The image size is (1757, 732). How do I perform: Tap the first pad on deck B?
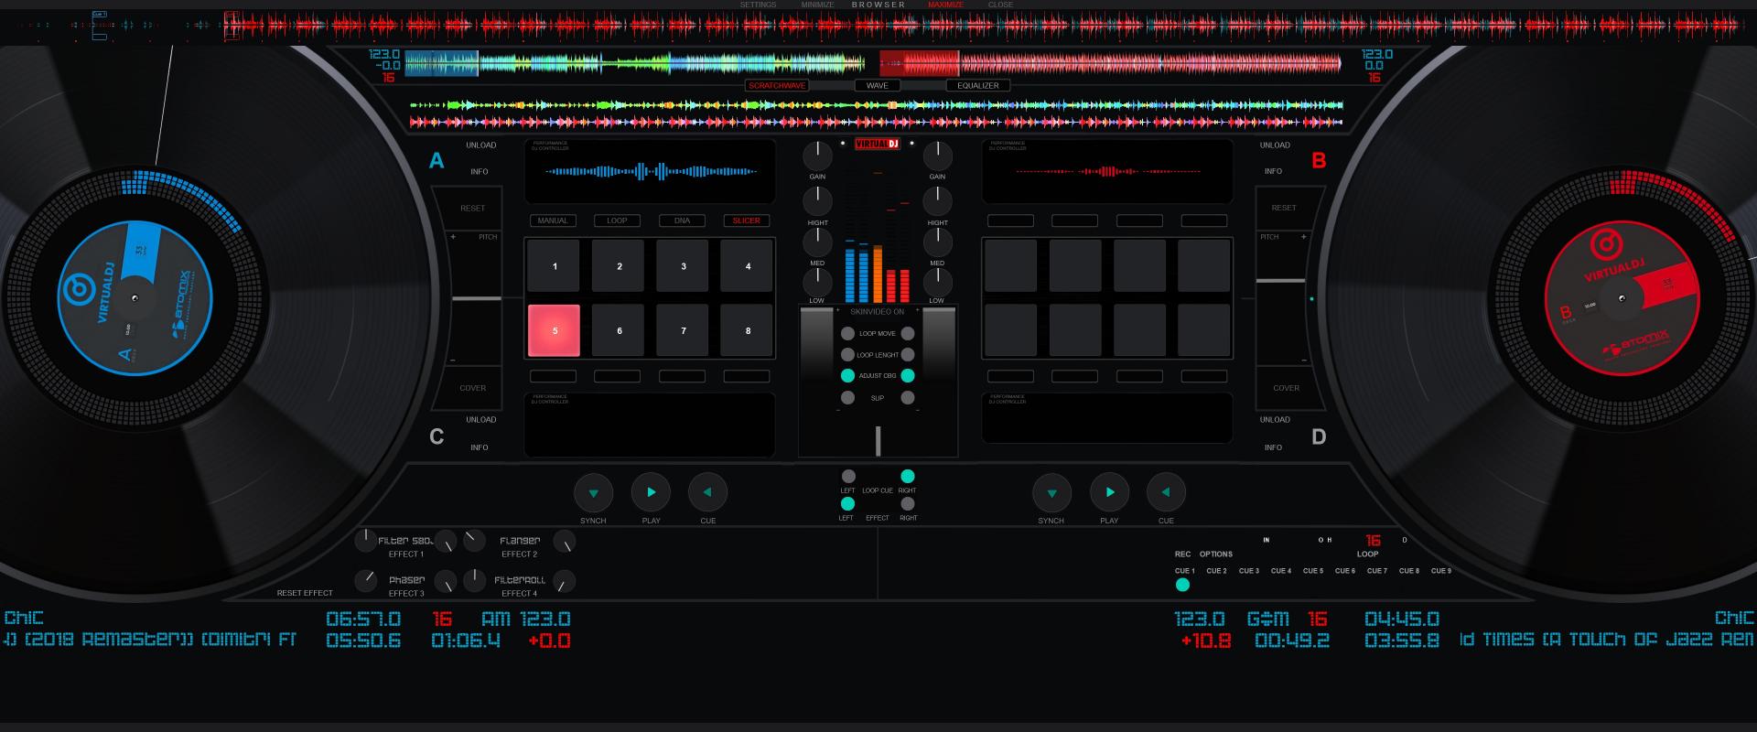pyautogui.click(x=1011, y=266)
